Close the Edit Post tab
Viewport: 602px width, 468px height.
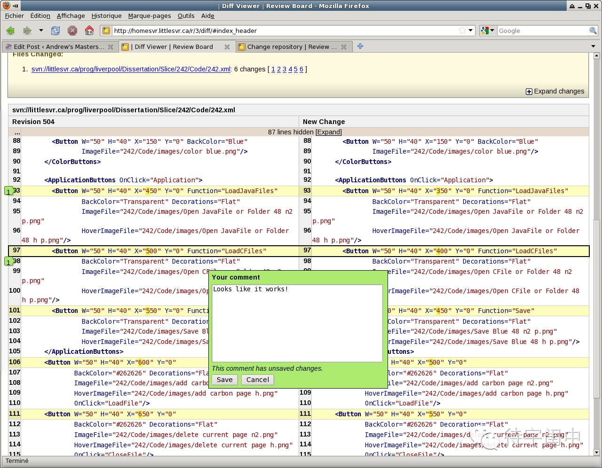[x=111, y=47]
